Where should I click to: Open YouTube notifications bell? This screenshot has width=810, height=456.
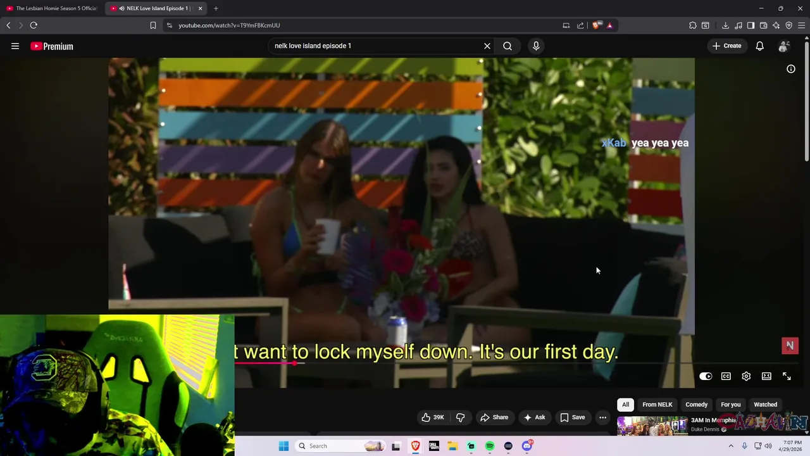pos(759,46)
